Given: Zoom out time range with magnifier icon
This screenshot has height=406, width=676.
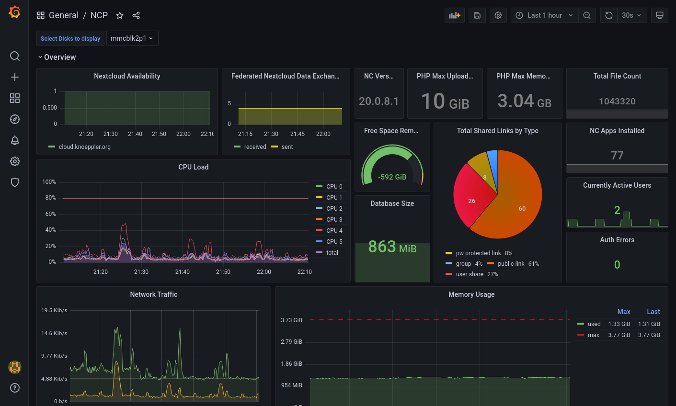Looking at the screenshot, I should (587, 15).
